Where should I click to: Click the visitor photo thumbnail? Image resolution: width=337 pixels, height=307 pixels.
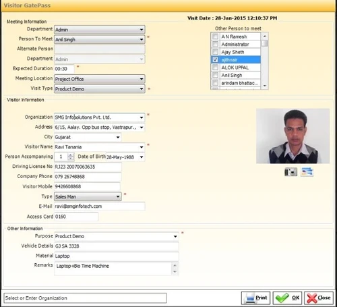click(293, 136)
